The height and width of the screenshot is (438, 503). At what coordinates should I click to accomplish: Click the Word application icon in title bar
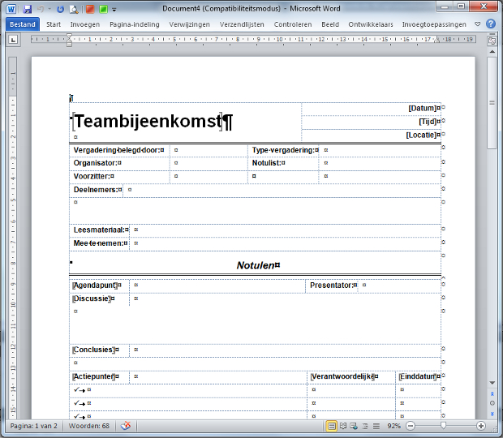[11, 9]
